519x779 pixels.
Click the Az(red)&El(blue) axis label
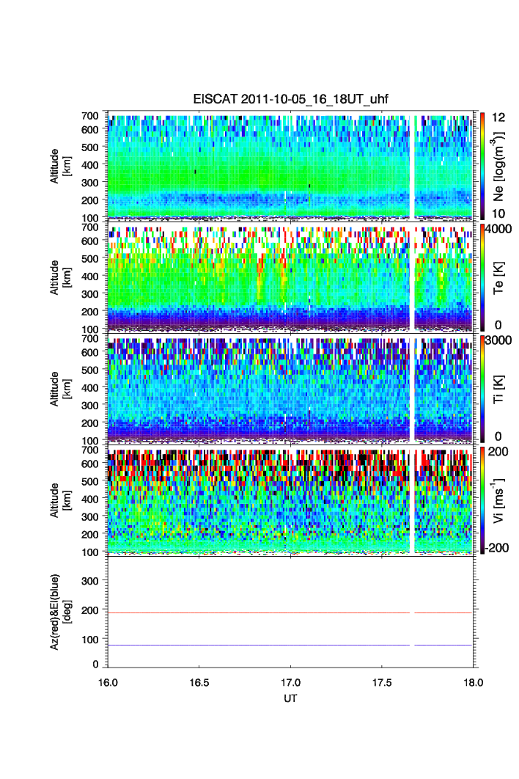click(59, 610)
